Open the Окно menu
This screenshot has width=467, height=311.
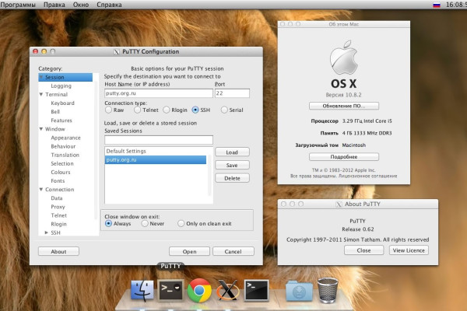pyautogui.click(x=81, y=5)
